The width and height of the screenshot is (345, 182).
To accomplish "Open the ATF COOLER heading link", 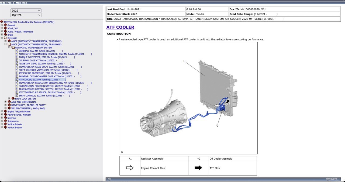I will tap(120, 27).
